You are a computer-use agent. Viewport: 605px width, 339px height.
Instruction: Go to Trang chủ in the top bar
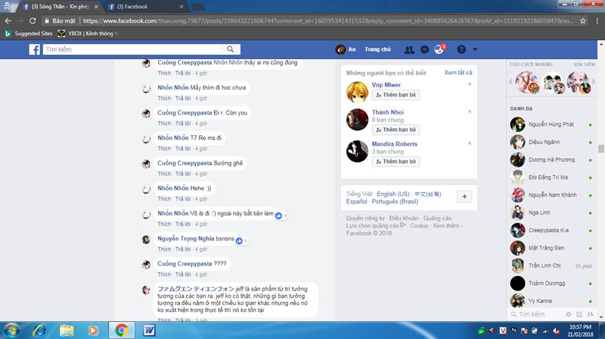pos(377,50)
